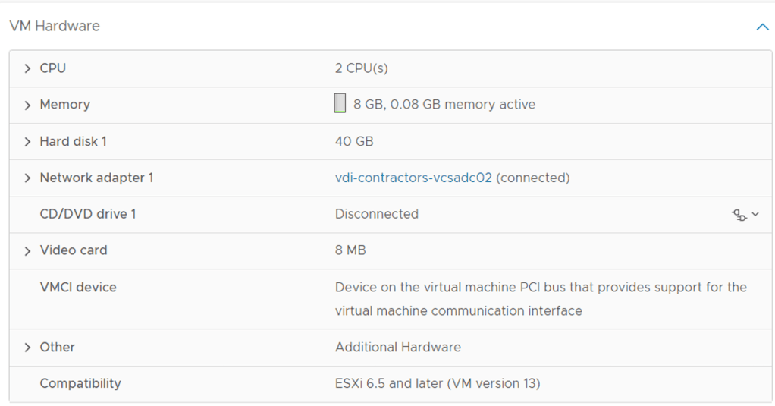This screenshot has width=775, height=406.
Task: Click the Memory row label
Action: click(x=65, y=105)
